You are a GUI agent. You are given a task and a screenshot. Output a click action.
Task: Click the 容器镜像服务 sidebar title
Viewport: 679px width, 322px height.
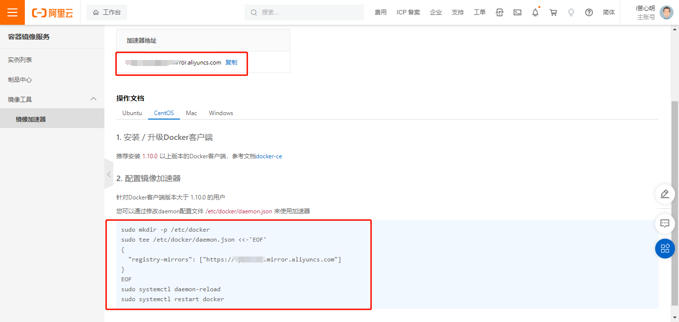pyautogui.click(x=29, y=37)
